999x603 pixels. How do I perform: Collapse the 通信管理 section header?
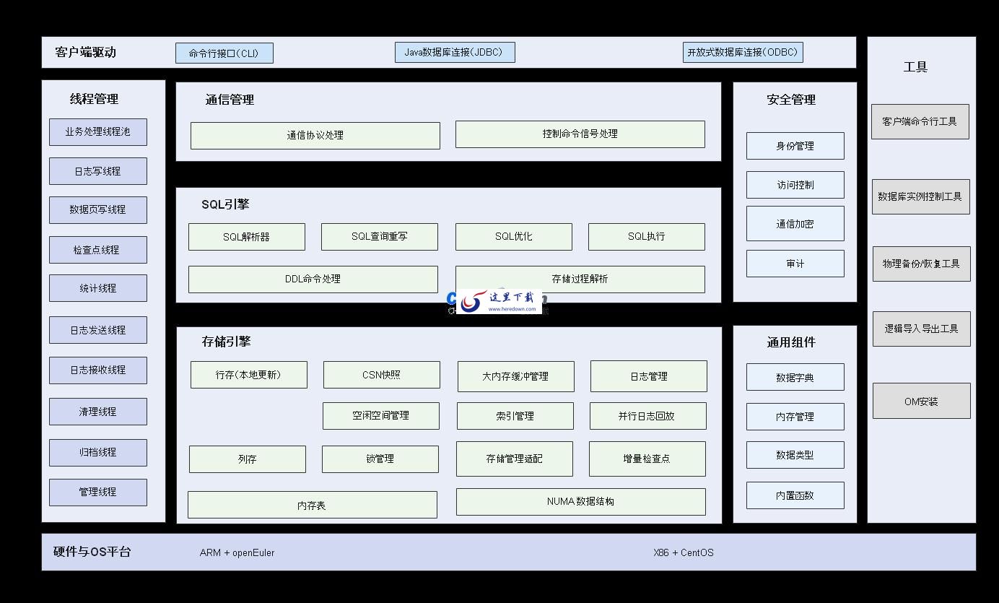(x=230, y=100)
